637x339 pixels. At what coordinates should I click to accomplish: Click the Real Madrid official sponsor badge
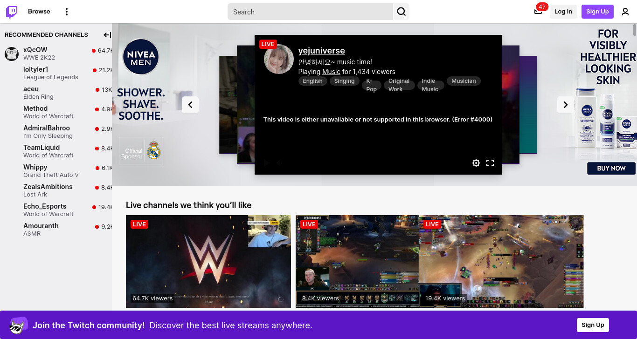[x=141, y=150]
